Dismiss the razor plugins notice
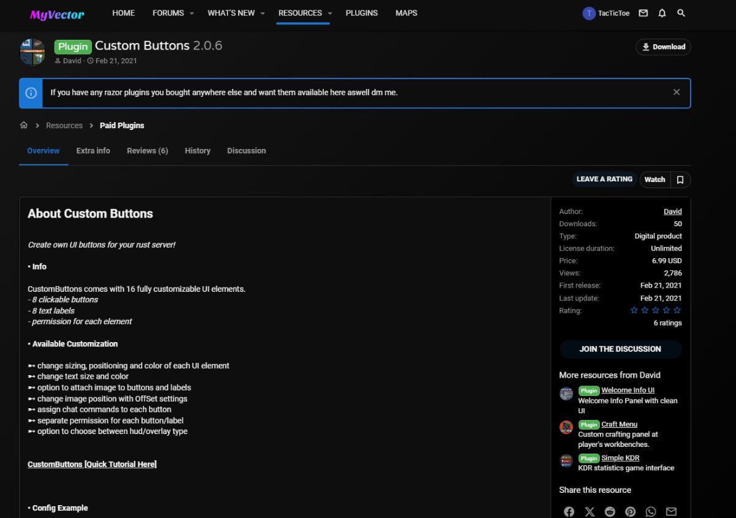Viewport: 736px width, 518px height. click(677, 93)
